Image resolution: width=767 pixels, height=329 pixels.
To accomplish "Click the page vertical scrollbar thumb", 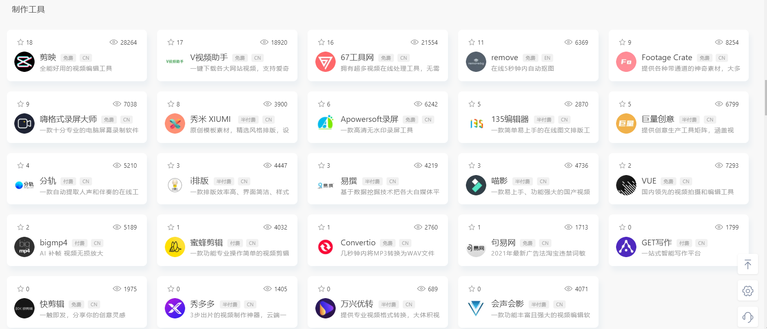I will 765,98.
